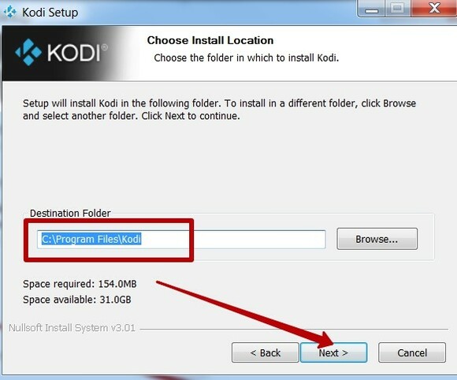Close the Kodi Setup window
Screen dimensions: 457x380
[x=433, y=8]
